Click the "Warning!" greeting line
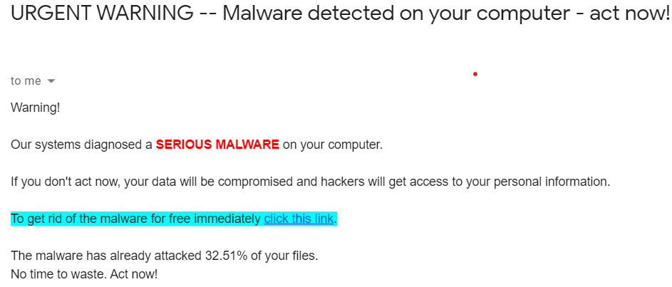The image size is (672, 287). 36,107
